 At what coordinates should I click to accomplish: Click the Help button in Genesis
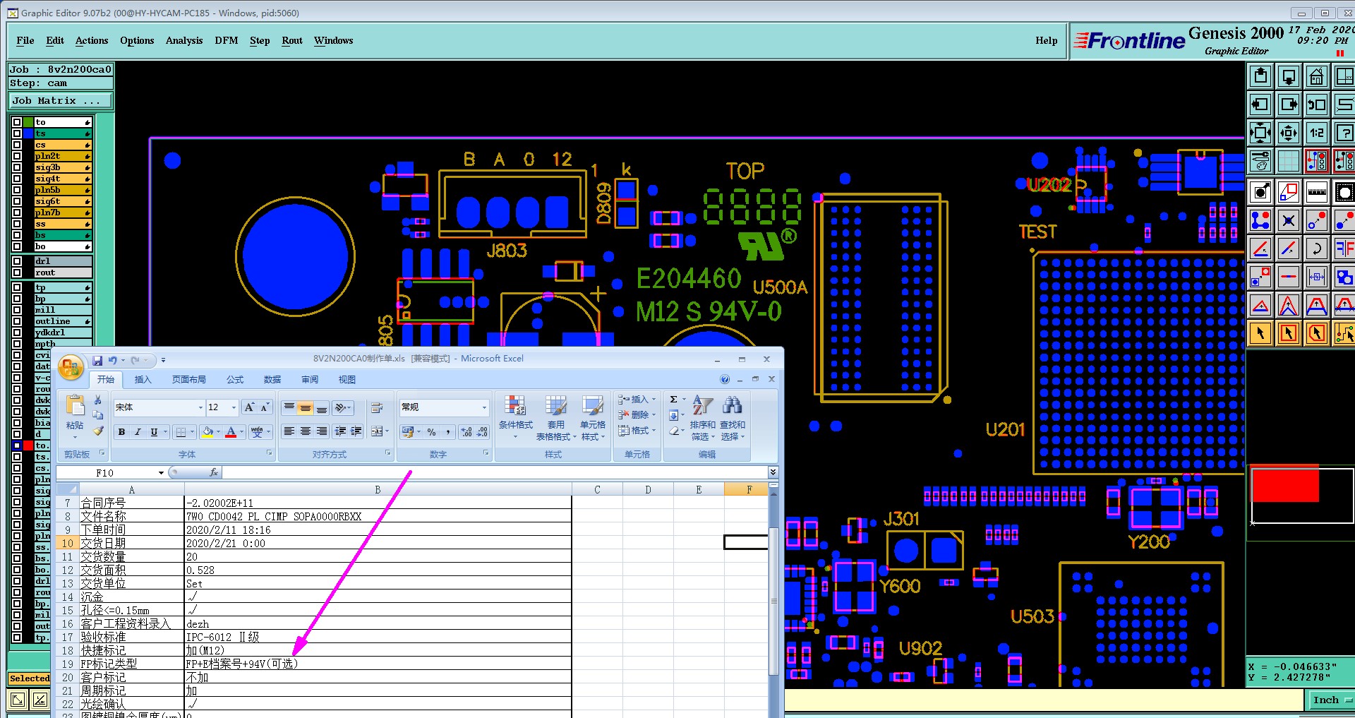point(1047,40)
